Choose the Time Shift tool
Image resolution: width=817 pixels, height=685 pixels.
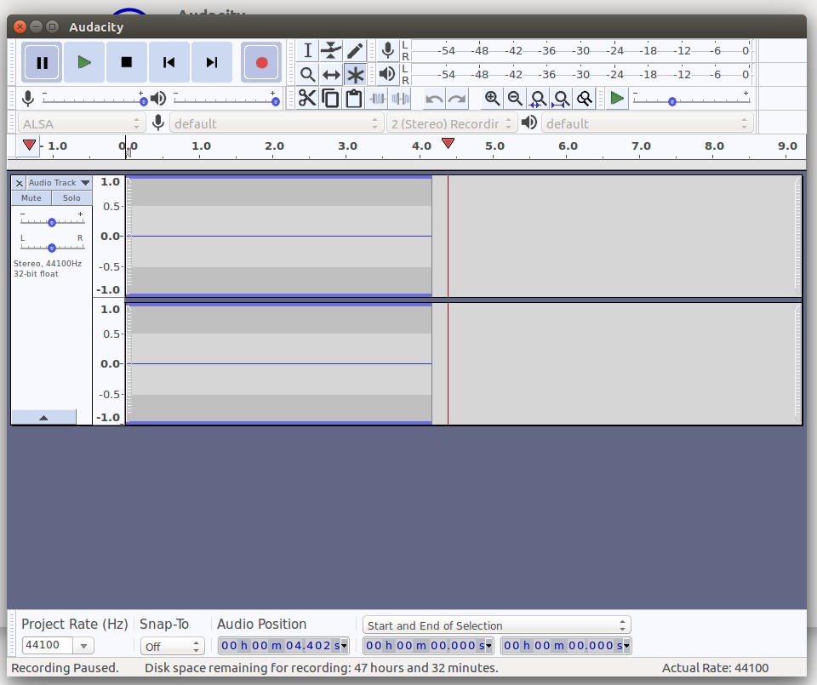[x=331, y=75]
